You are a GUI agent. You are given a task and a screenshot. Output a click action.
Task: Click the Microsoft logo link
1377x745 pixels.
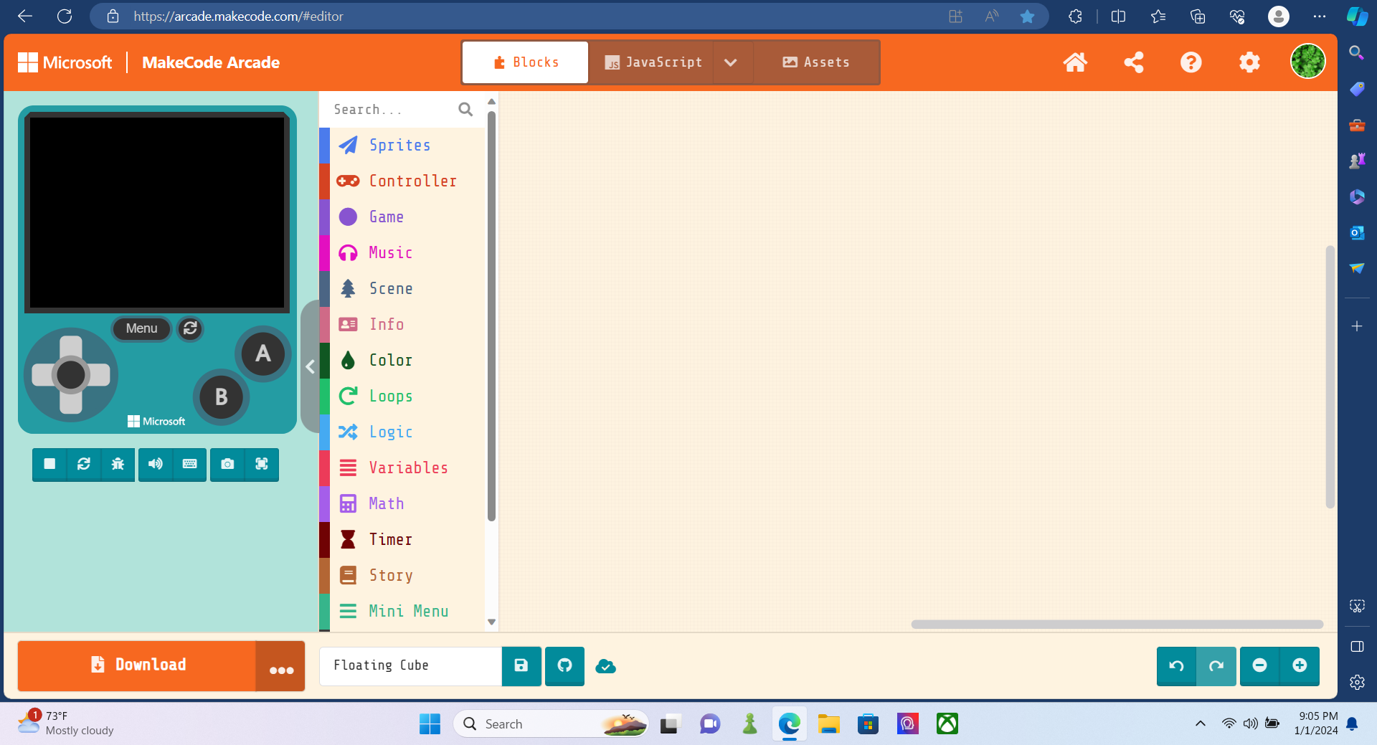(x=65, y=62)
